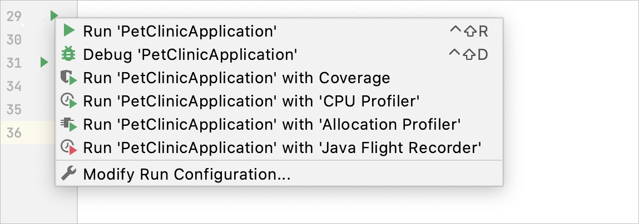Open Modify Run Configuration...

point(279,174)
